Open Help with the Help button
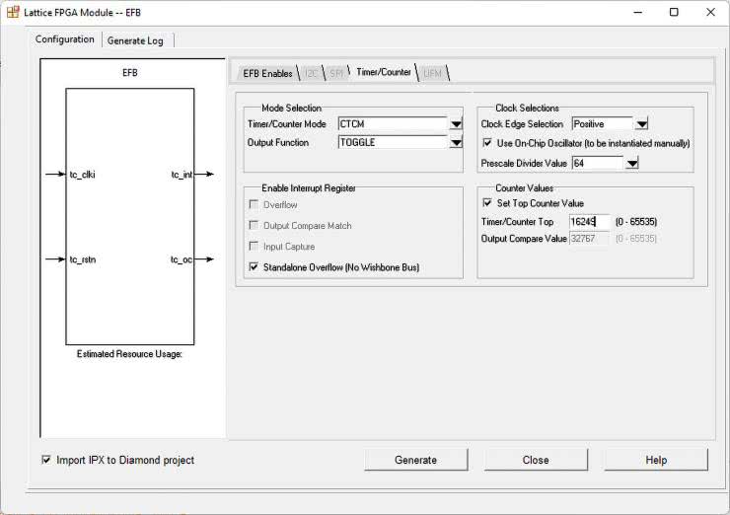This screenshot has width=730, height=515. 656,460
